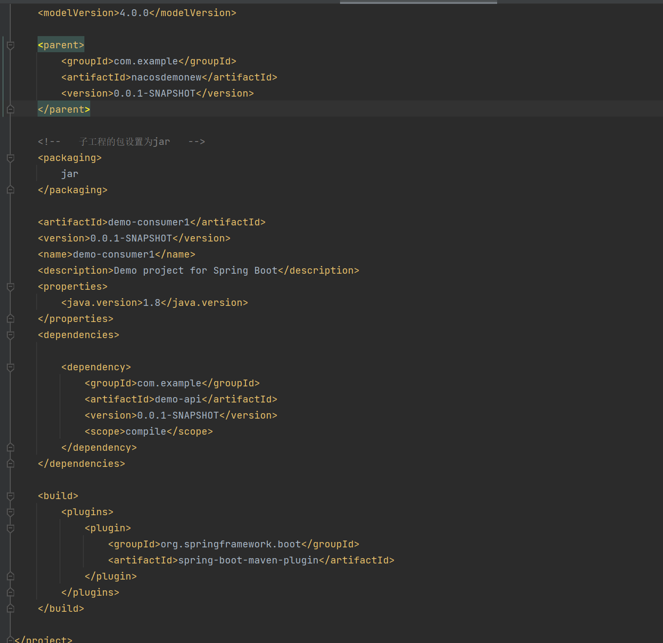
Task: Fold the <plugin> element
Action: [x=10, y=528]
